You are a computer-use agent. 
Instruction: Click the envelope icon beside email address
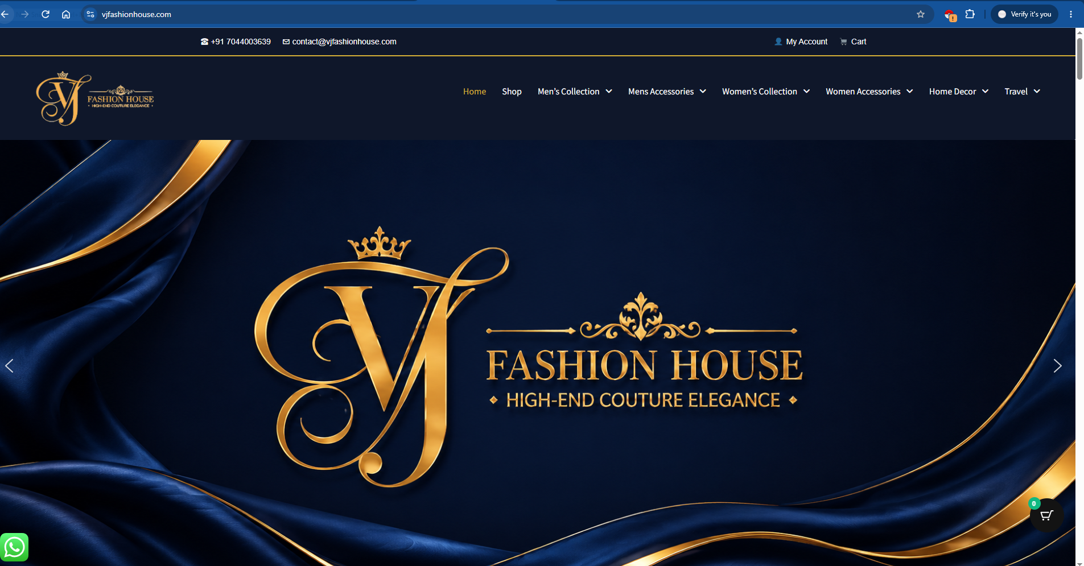[286, 42]
